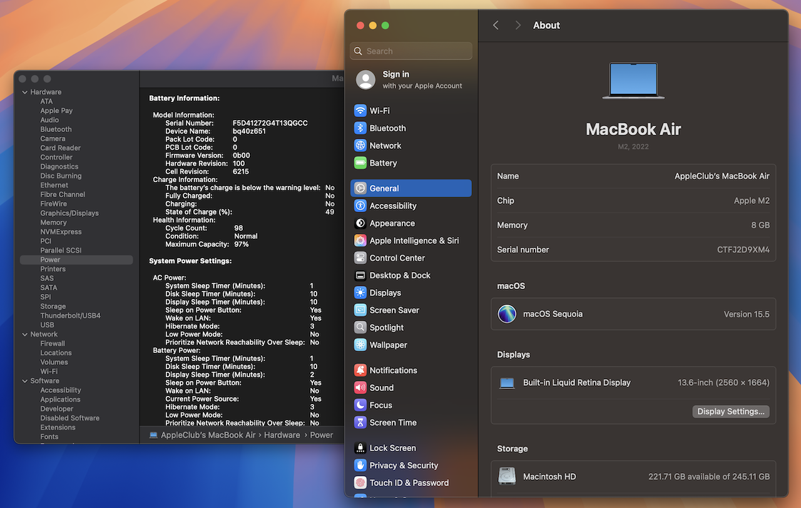The width and height of the screenshot is (801, 508).
Task: Click the Cycle Count value 98
Action: click(x=238, y=228)
